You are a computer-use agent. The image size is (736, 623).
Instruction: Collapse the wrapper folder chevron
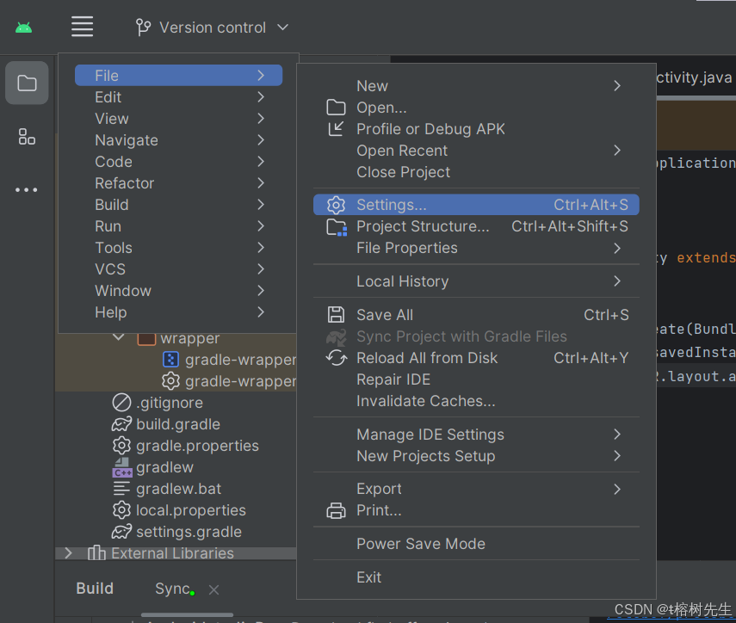click(x=119, y=337)
